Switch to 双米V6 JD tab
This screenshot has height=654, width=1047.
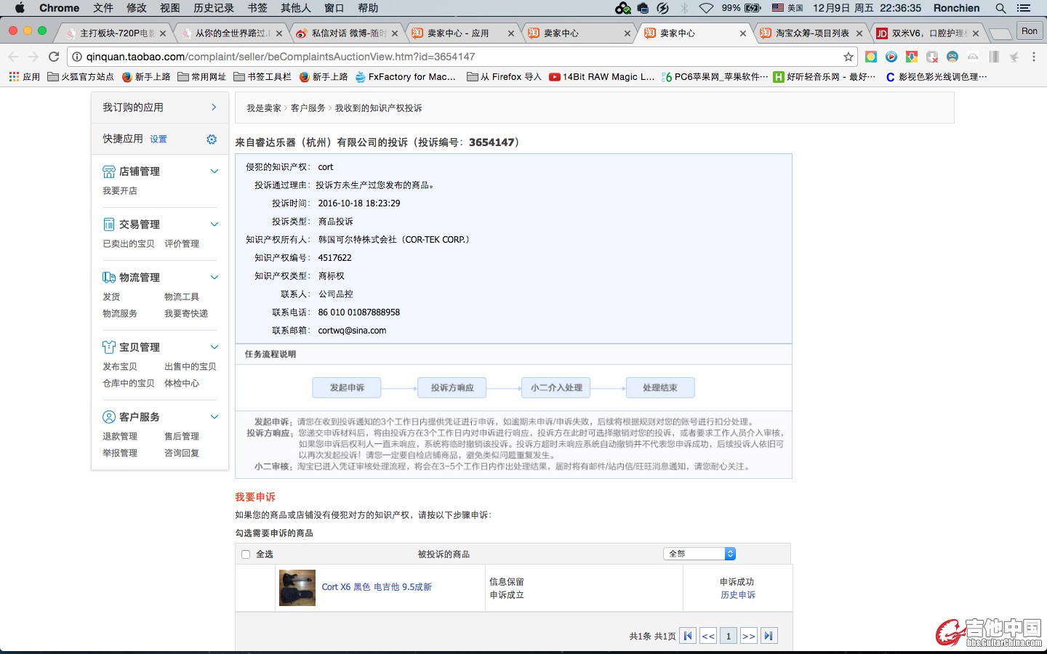[922, 33]
